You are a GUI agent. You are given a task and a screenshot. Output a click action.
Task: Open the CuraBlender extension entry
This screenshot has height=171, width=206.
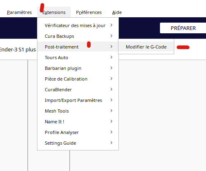pyautogui.click(x=78, y=90)
